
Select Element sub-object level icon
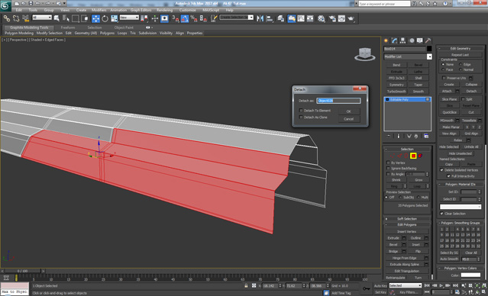(x=421, y=156)
